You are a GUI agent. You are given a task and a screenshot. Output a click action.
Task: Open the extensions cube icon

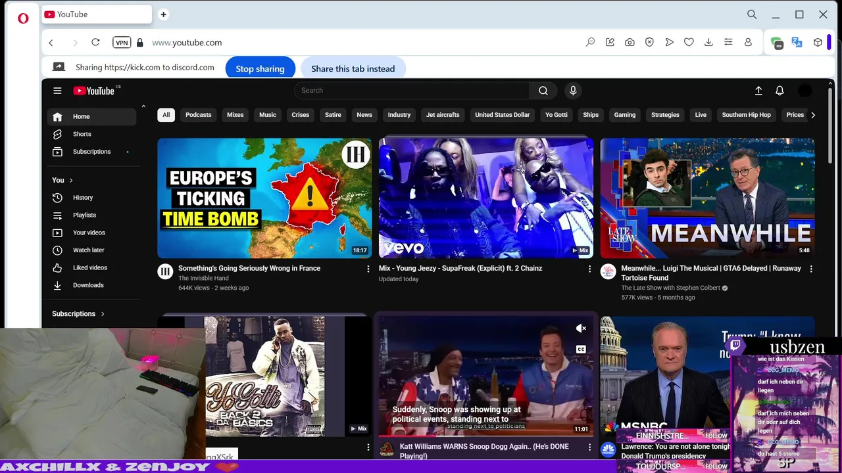point(818,42)
